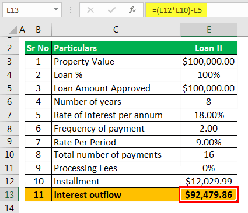Viewport: 248px width, 213px height.
Task: Select row 14 header
Action: point(9,208)
